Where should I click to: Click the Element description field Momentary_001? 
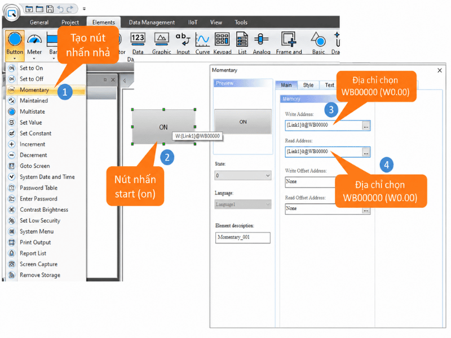[243, 237]
